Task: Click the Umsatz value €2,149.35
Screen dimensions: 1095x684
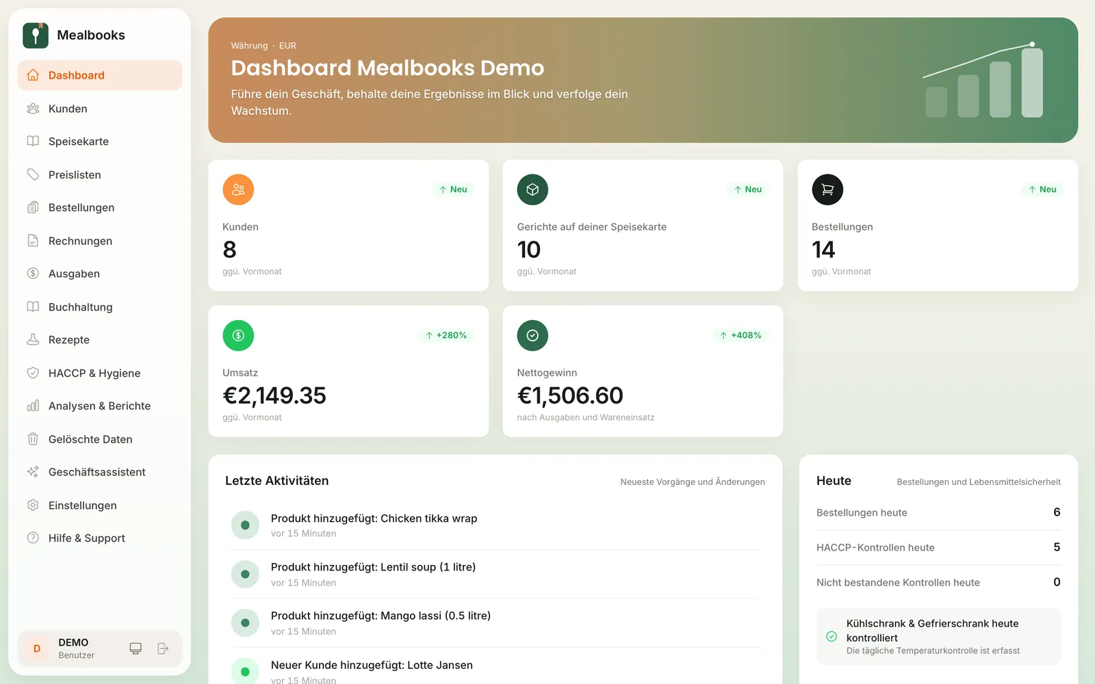Action: [274, 395]
